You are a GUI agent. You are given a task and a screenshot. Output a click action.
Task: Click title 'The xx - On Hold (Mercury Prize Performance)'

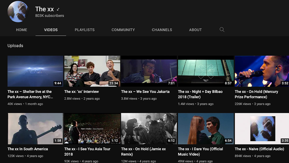256,94
